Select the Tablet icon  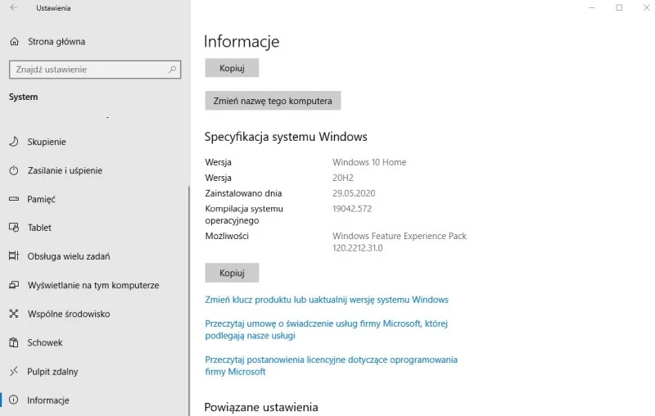[14, 228]
